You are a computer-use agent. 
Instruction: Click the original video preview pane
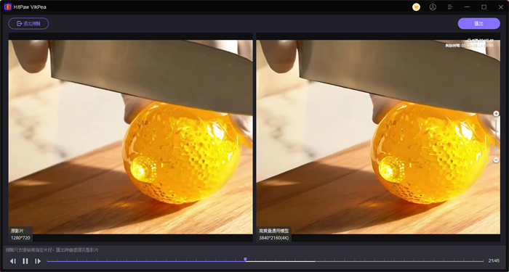click(130, 137)
